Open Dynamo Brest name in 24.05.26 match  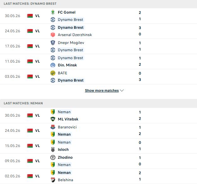click(x=70, y=28)
